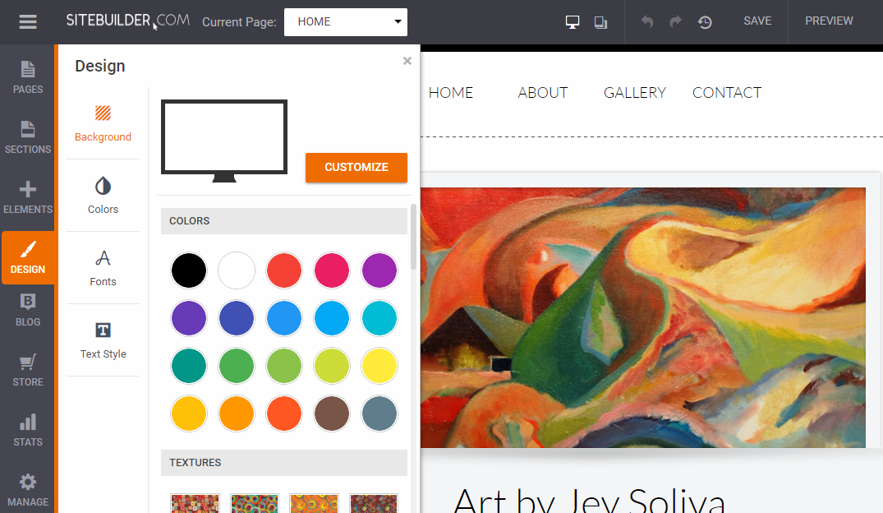
Task: Select the first texture thumbnail
Action: [195, 502]
